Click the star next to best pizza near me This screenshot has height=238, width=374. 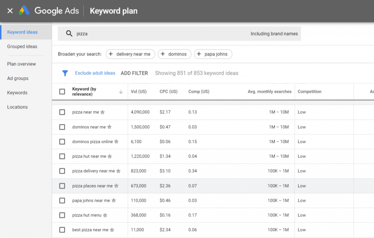(x=112, y=230)
